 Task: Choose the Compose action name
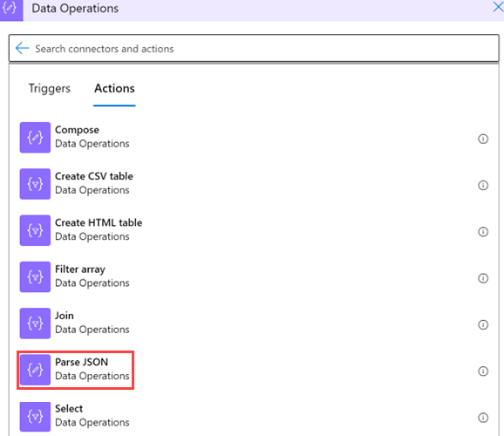[77, 130]
